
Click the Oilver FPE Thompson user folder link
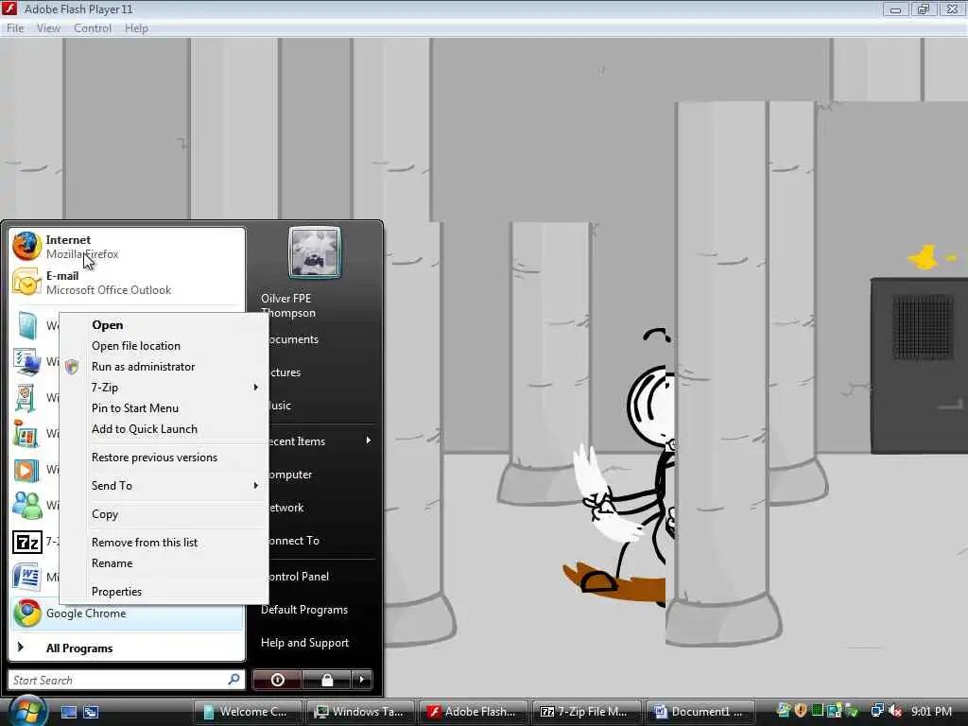pyautogui.click(x=288, y=305)
